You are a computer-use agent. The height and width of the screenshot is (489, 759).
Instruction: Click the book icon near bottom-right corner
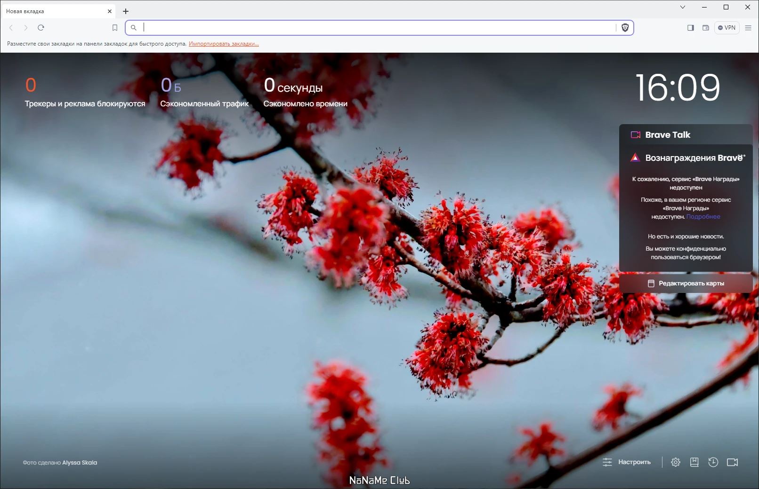pos(694,462)
